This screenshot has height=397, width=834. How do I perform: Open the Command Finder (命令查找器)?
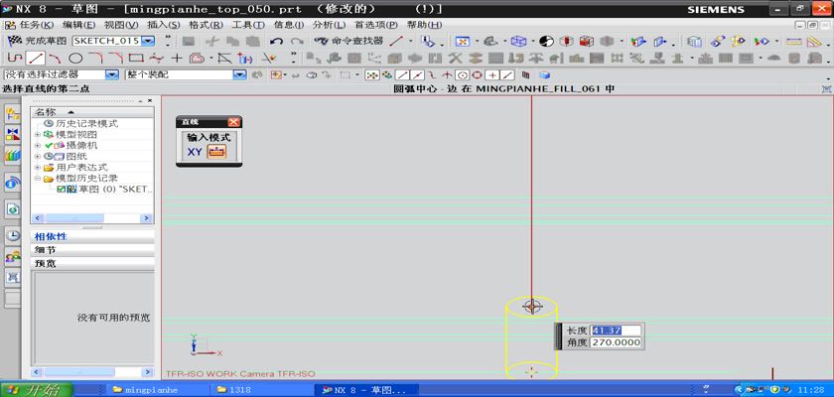tap(348, 41)
